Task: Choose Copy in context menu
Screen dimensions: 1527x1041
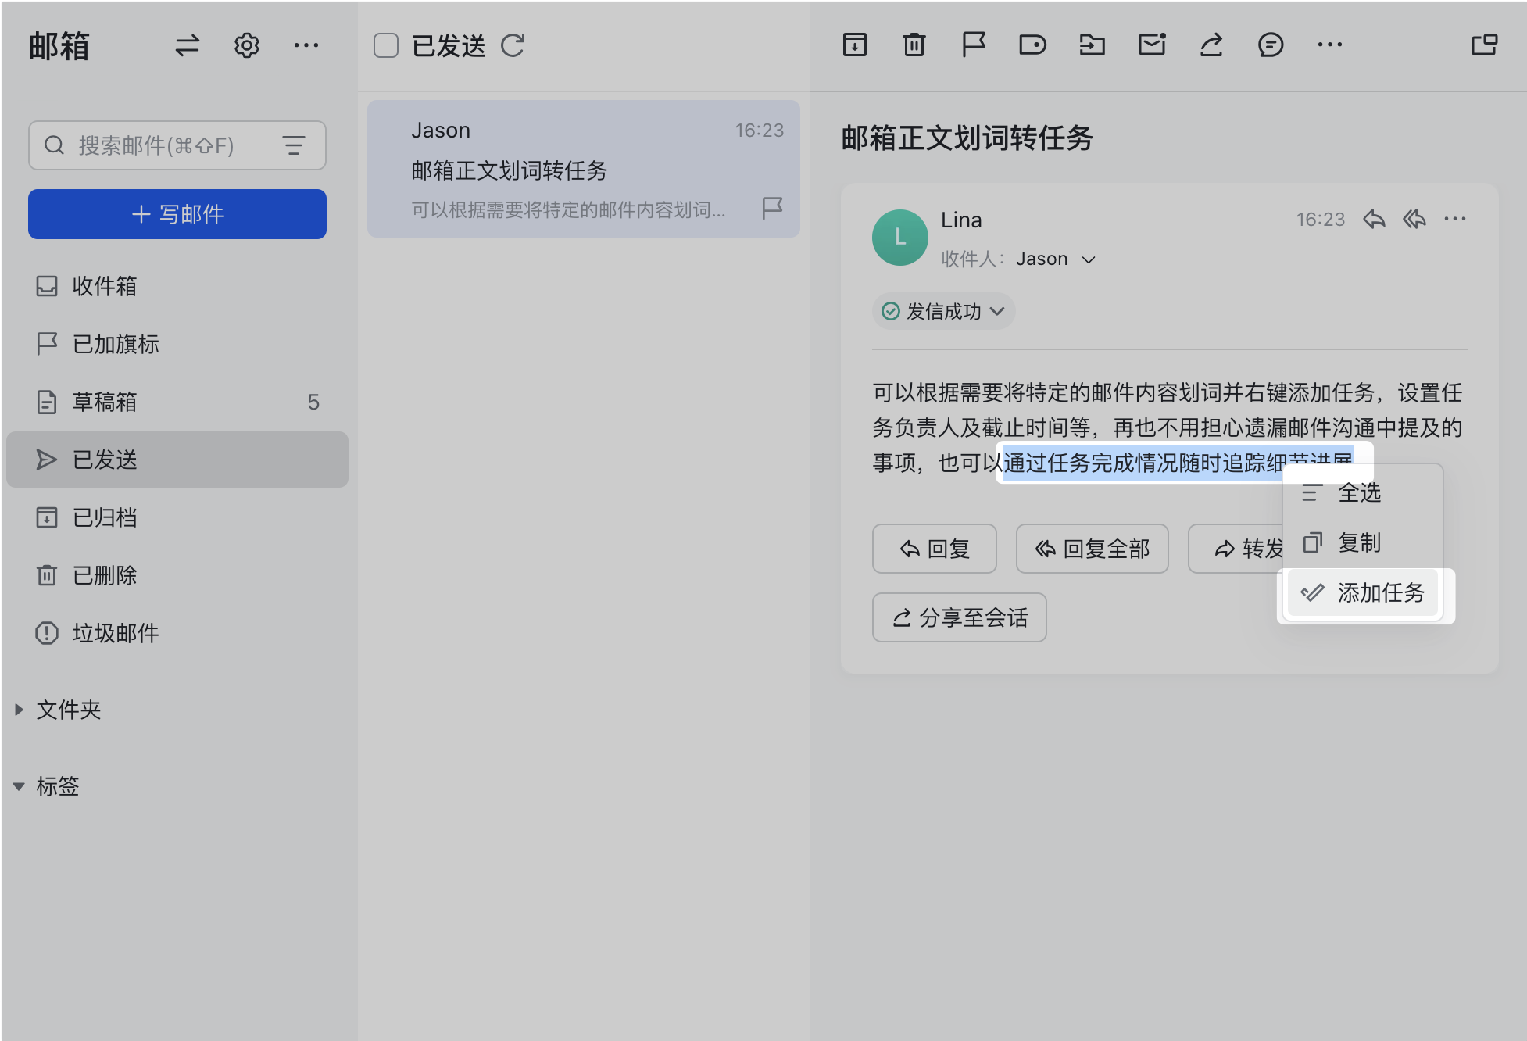Action: coord(1363,543)
